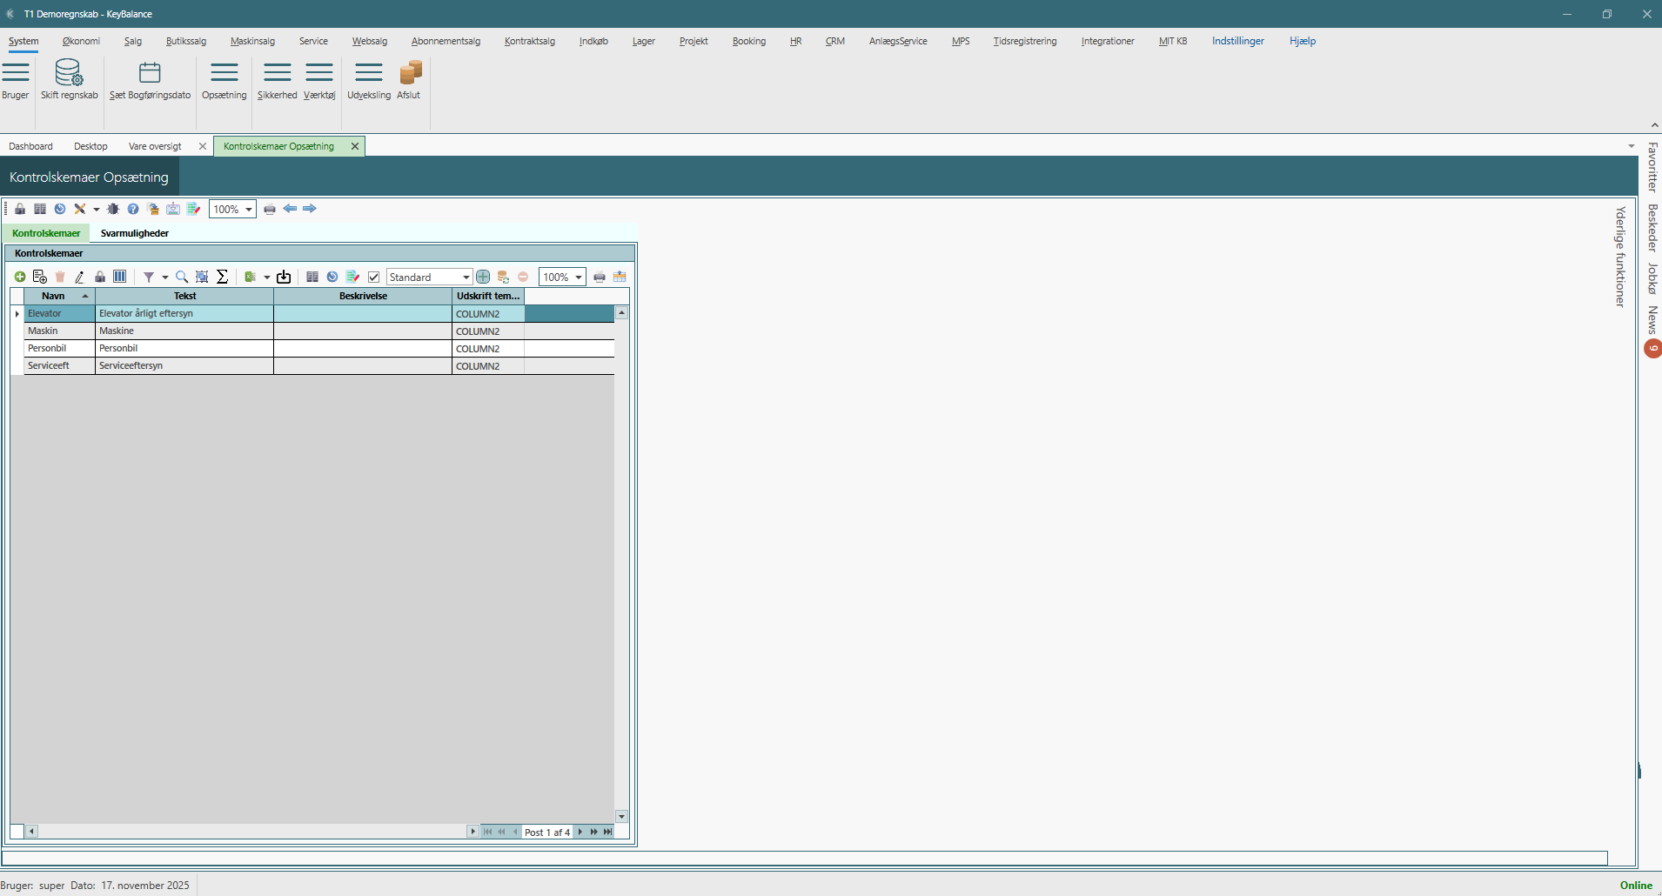Click the Excel export icon
Screen dimensions: 1662x896
click(251, 277)
